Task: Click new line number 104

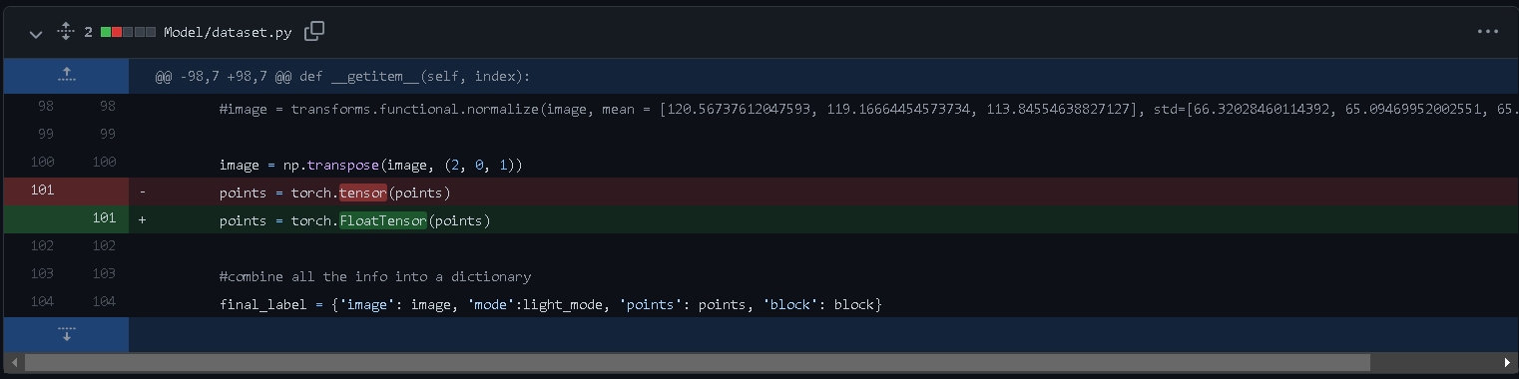Action: click(x=104, y=302)
